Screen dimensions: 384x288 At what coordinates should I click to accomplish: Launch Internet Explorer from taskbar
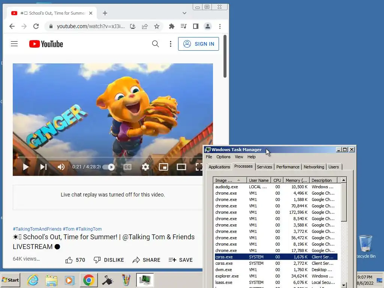[x=33, y=280]
